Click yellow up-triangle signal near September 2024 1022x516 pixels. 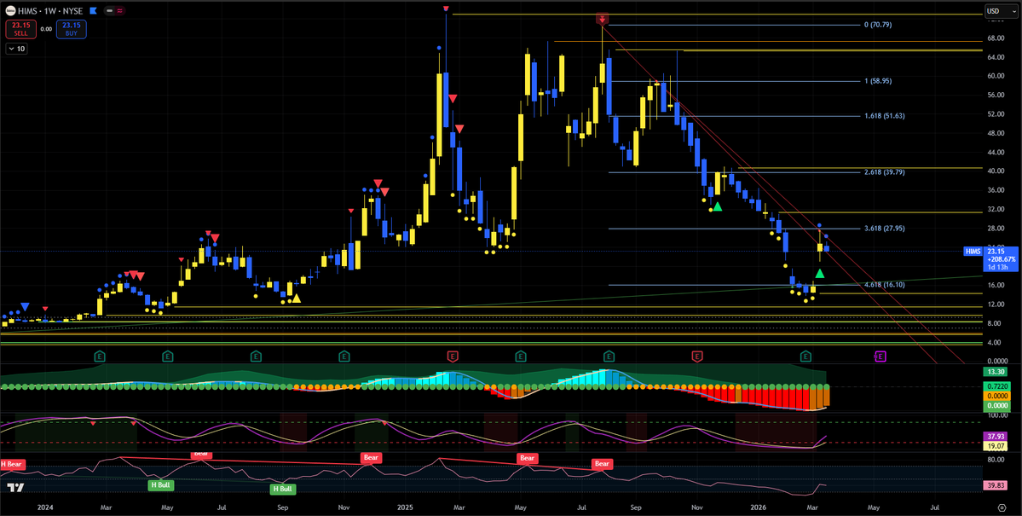297,299
